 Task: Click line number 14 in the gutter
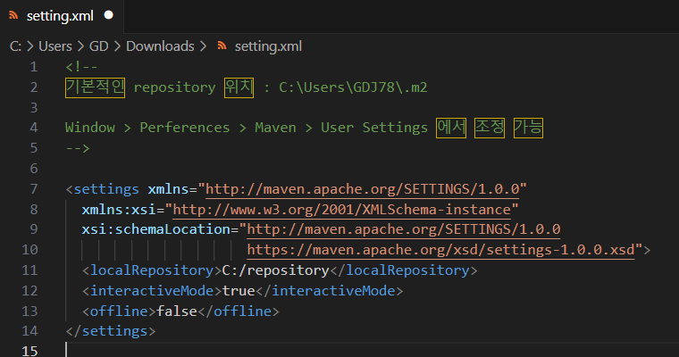coord(29,331)
